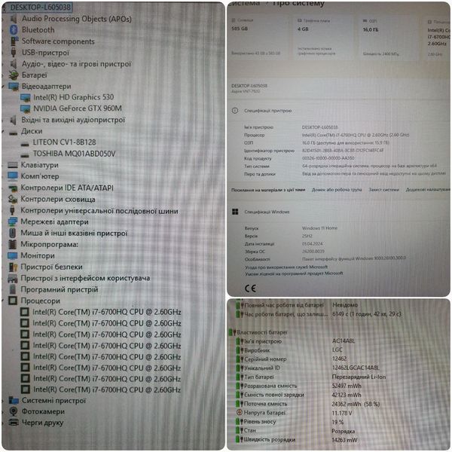This screenshot has width=452, height=452.
Task: Click the Windows 11 Home edition value
Action: coord(319,228)
